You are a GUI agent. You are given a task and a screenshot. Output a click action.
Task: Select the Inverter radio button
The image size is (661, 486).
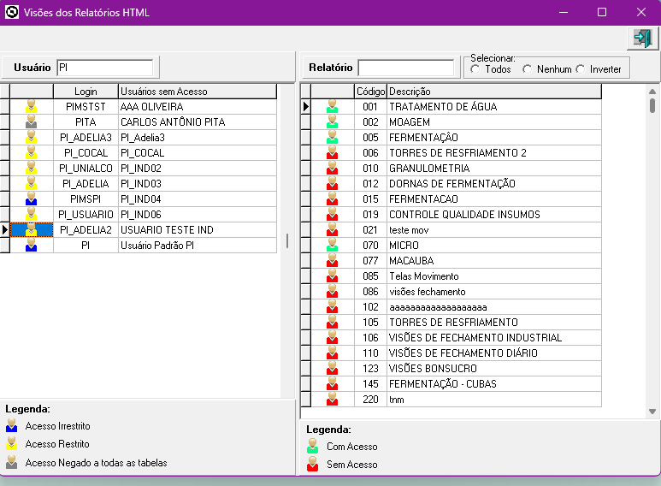581,69
